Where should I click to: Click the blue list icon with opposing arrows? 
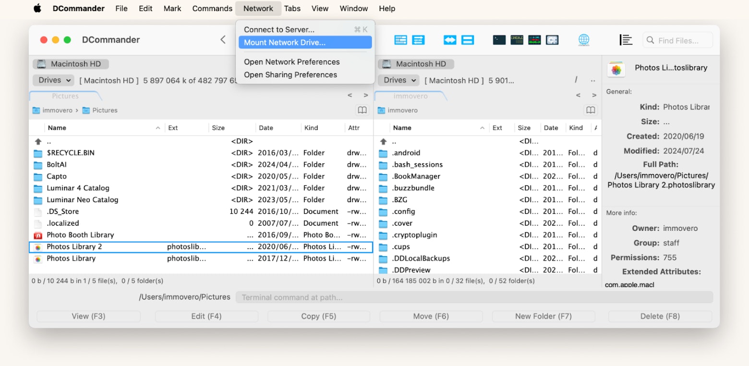(419, 40)
